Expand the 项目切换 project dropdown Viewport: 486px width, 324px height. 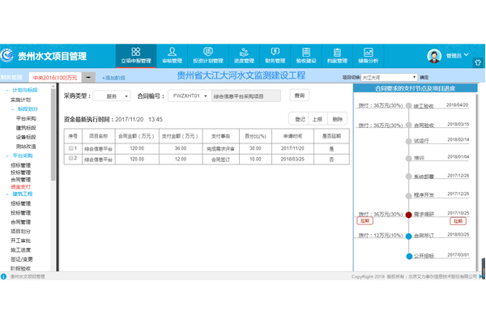389,78
